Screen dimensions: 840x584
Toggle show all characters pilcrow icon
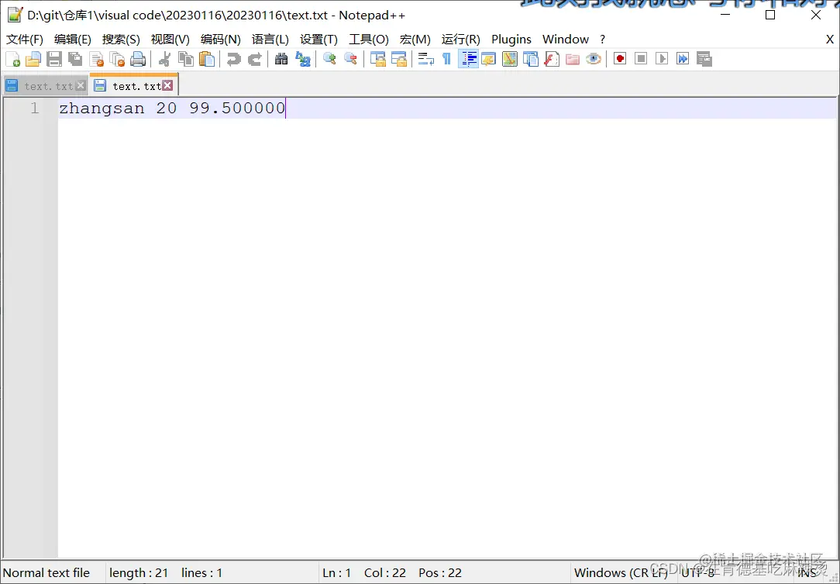(447, 59)
